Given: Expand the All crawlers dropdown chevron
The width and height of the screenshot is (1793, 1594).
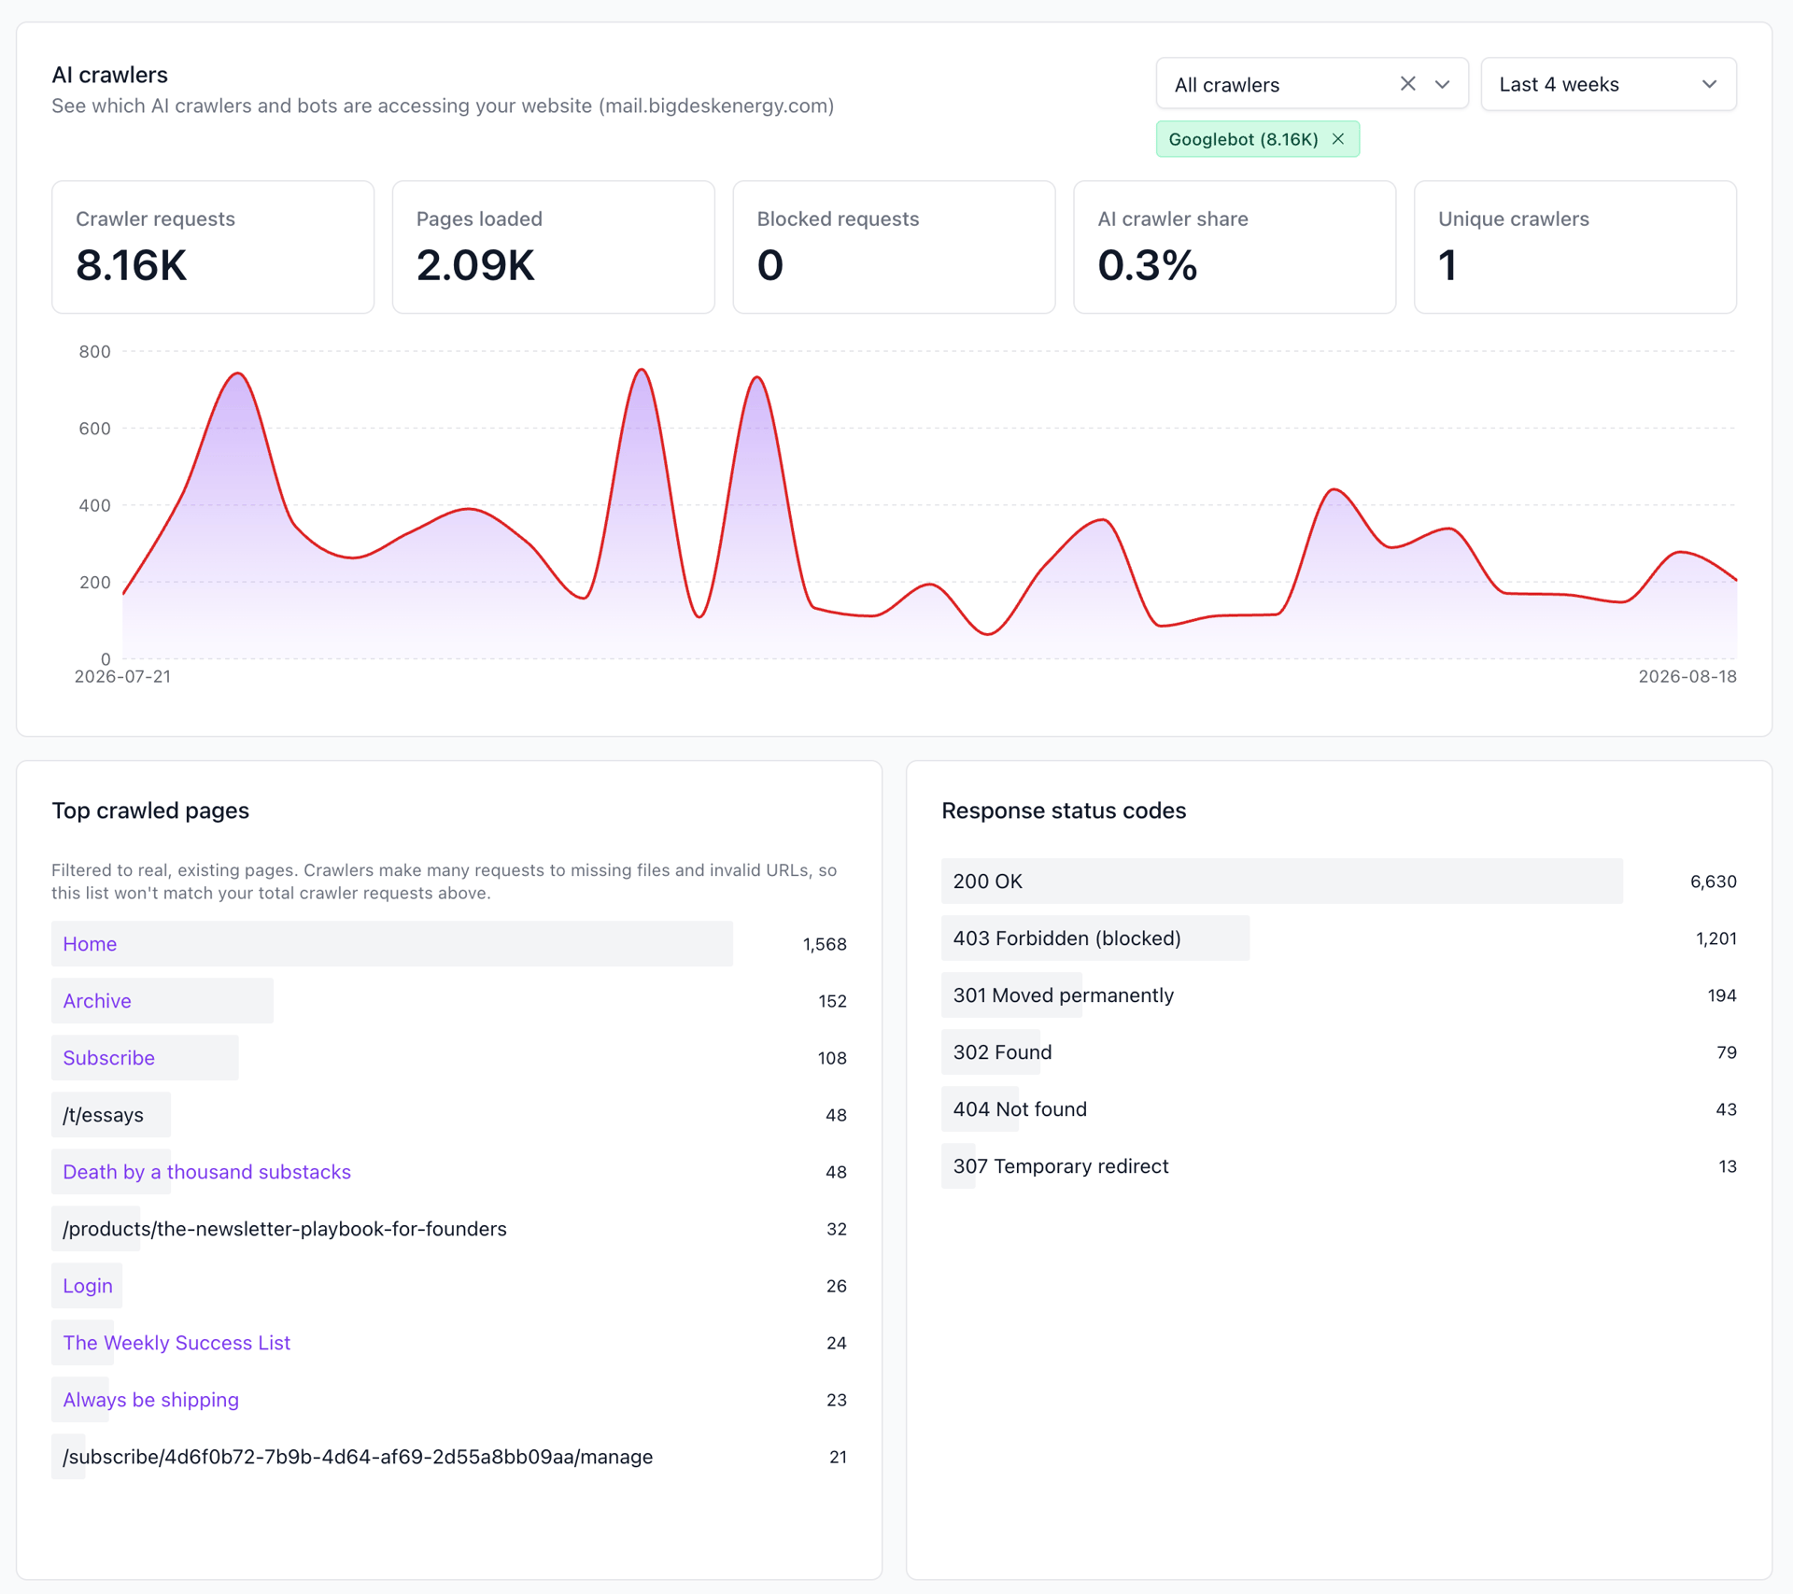Looking at the screenshot, I should point(1442,84).
